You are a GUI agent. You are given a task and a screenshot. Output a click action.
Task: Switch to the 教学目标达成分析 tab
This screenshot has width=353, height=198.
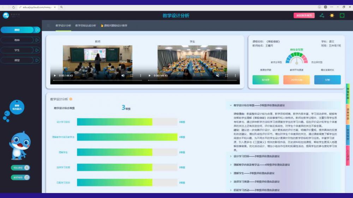tap(85, 26)
